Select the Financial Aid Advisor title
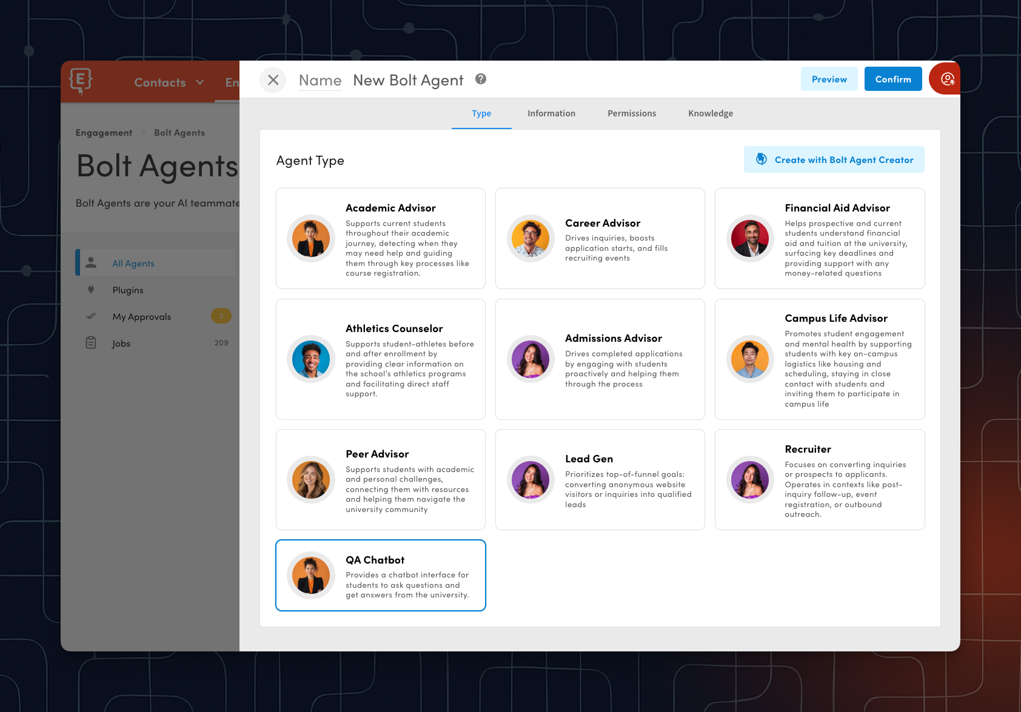Viewport: 1021px width, 712px height. [x=837, y=208]
